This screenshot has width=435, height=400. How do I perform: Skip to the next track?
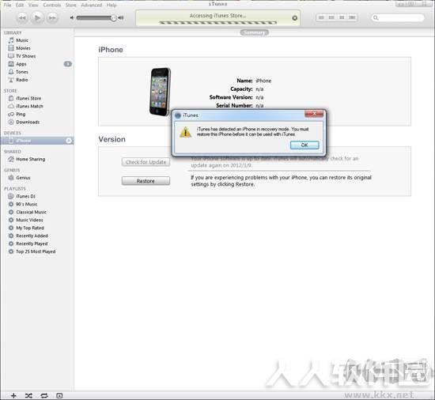(52, 18)
